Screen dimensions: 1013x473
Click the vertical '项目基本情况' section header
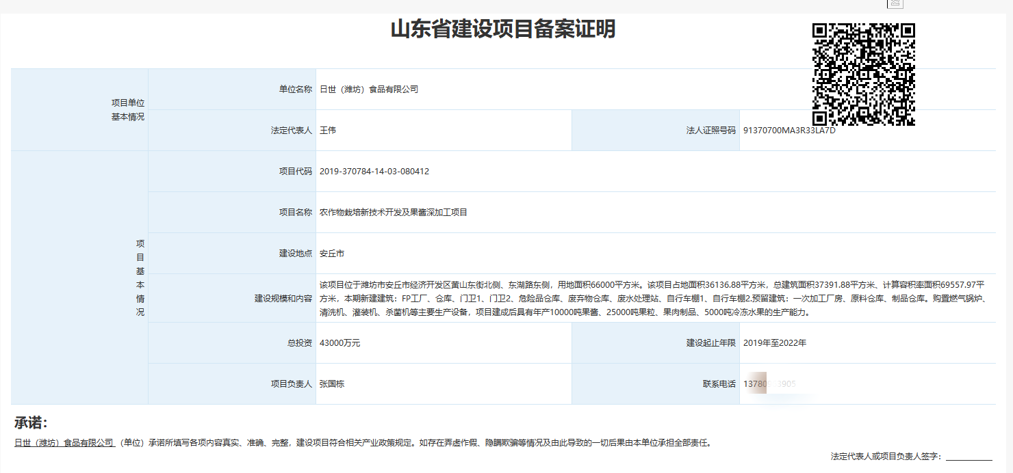[x=140, y=278]
